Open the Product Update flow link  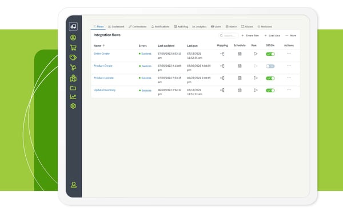(x=103, y=78)
